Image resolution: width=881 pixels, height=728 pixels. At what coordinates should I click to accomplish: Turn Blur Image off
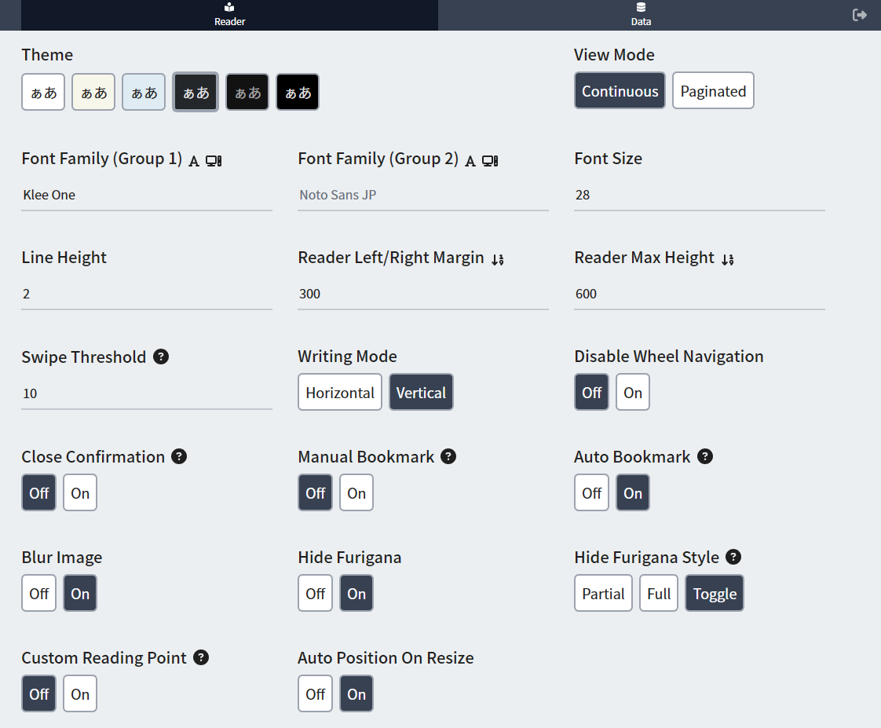[x=39, y=594]
